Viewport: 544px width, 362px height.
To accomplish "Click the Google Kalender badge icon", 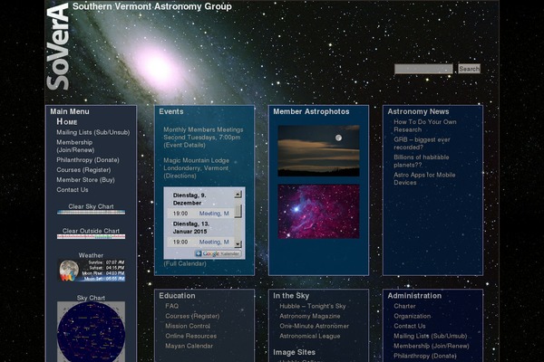I will [x=218, y=253].
